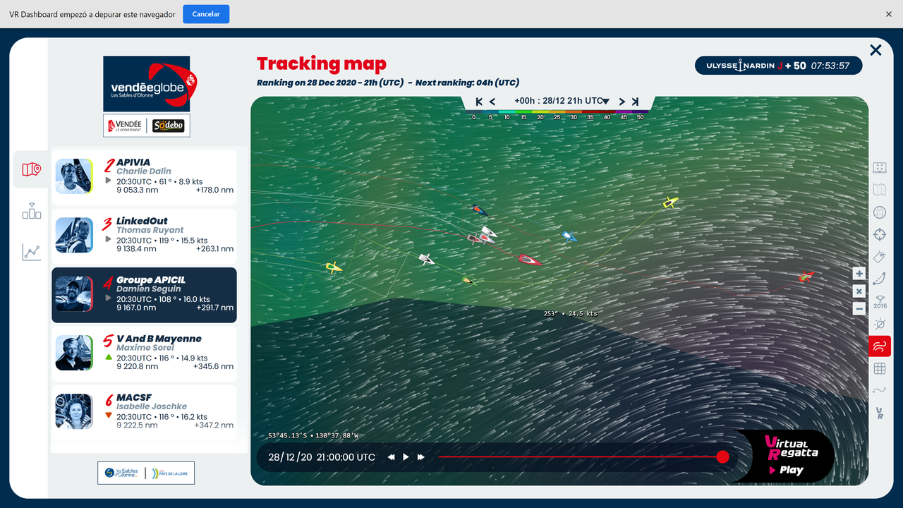This screenshot has height=508, width=903.
Task: Click Isabelle Joschke's portrait thumbnail
Action: coord(74,411)
